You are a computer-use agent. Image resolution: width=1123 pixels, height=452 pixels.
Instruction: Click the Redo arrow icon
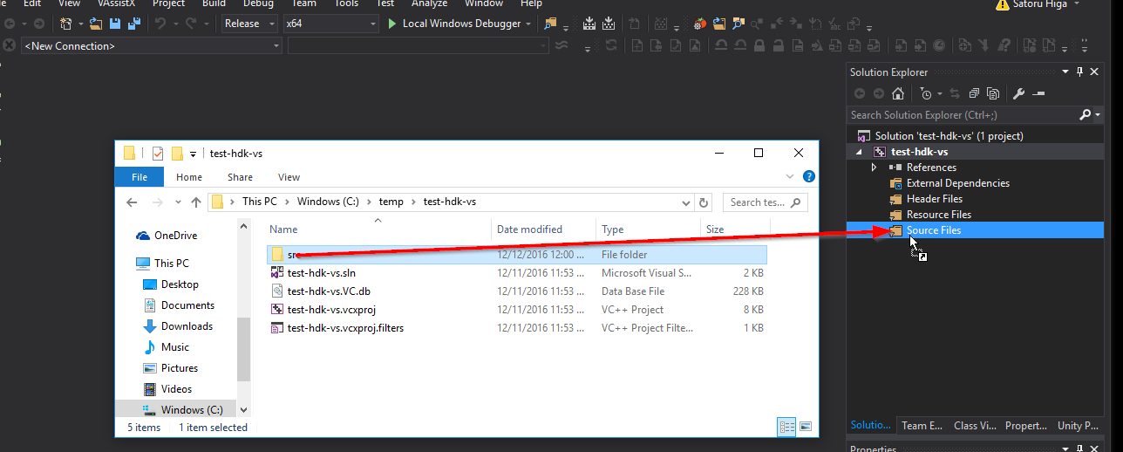(192, 24)
